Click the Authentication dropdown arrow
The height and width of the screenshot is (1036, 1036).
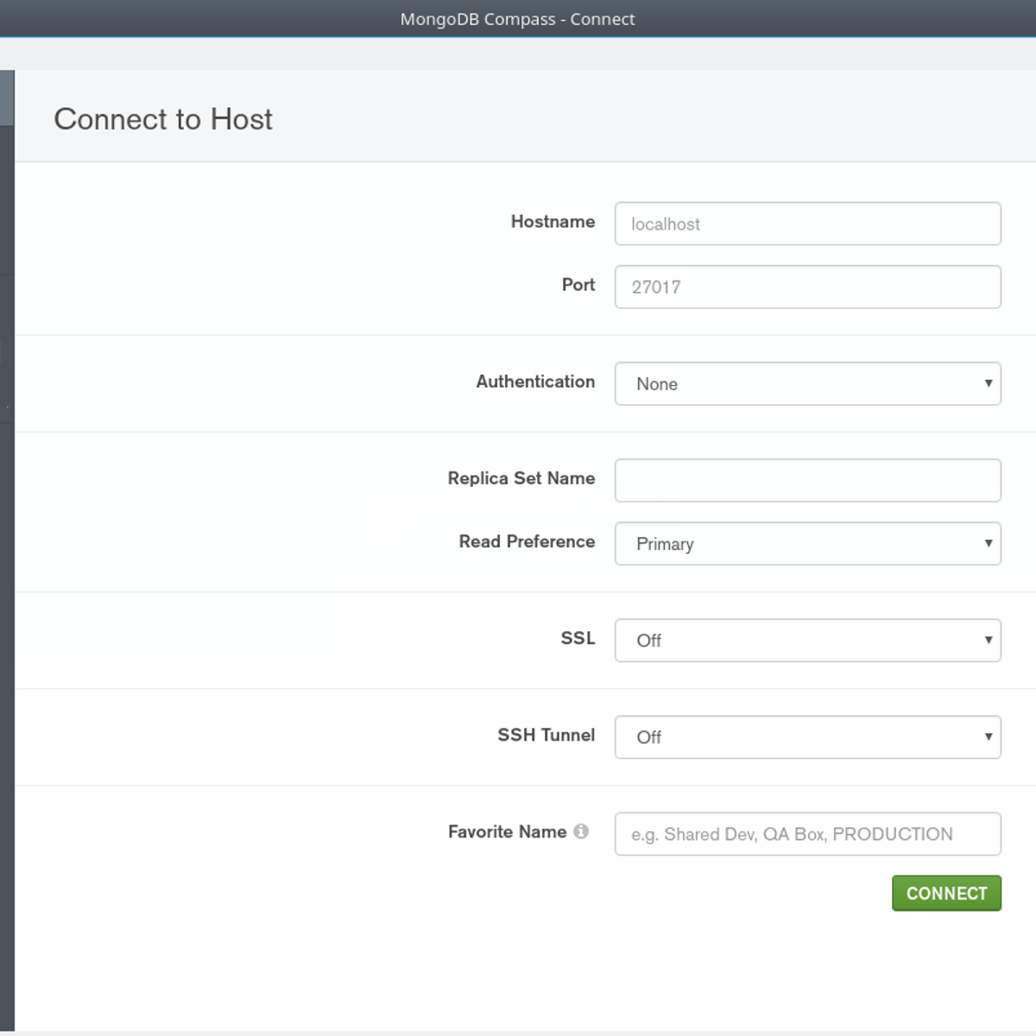coord(988,383)
